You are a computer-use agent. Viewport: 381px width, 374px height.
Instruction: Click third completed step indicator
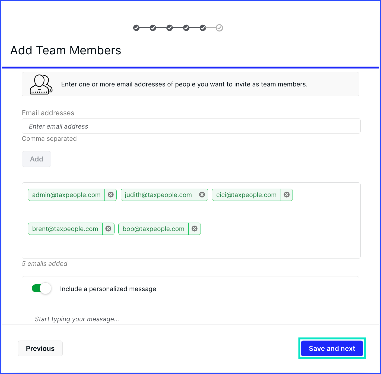(x=170, y=28)
